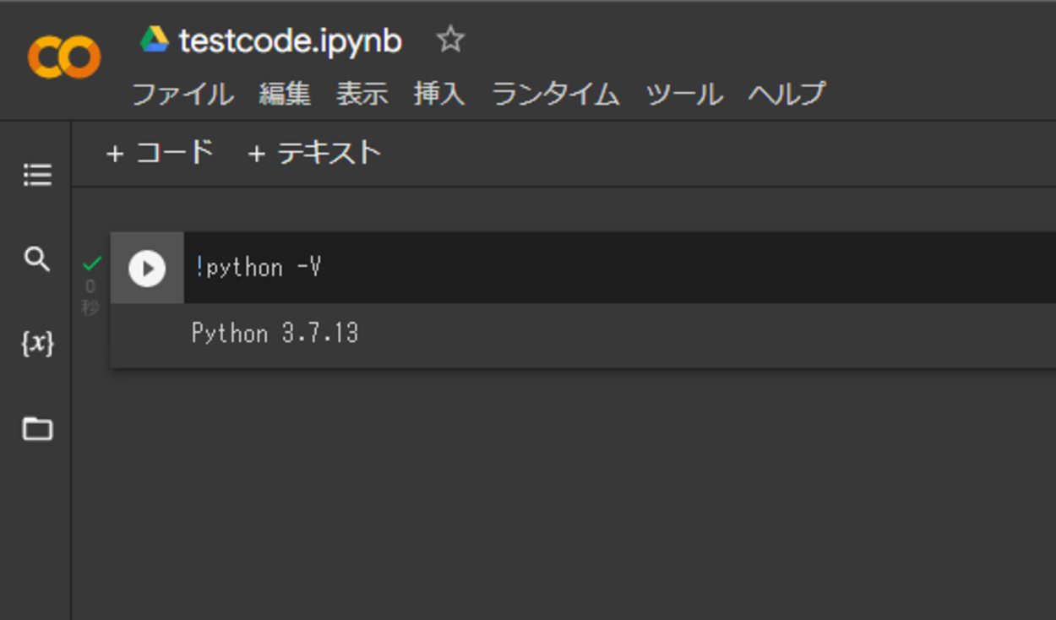Open the search and replace sidebar icon

(x=37, y=258)
